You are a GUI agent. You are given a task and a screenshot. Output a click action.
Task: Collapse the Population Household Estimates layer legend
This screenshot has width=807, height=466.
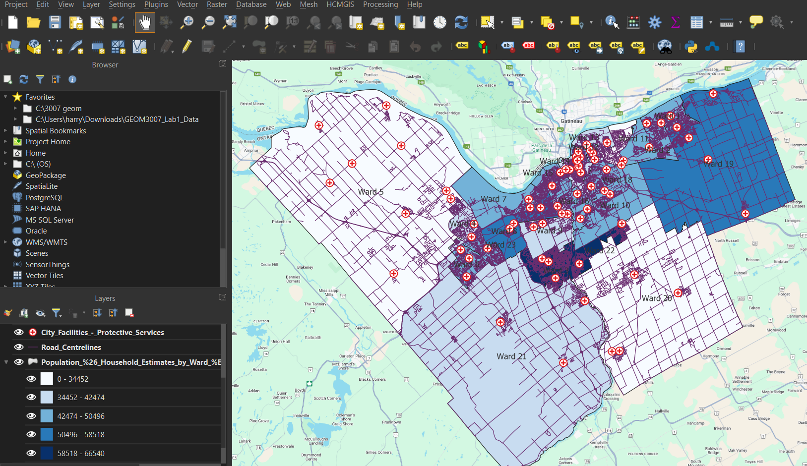click(x=6, y=362)
